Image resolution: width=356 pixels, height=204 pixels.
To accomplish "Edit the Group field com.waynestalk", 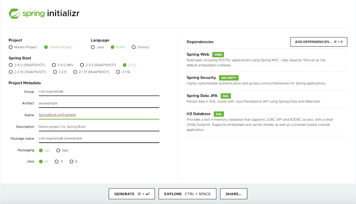I will coord(99,92).
